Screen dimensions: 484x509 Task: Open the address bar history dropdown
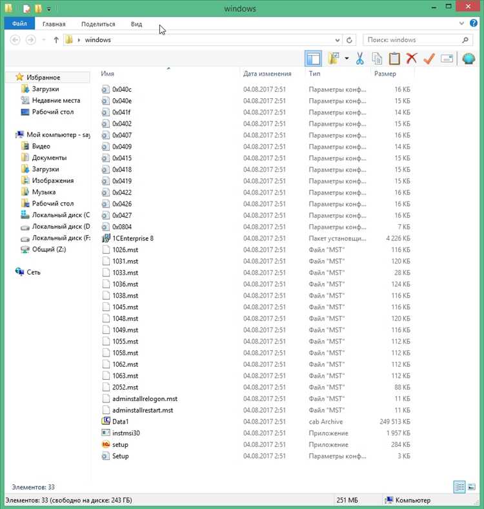(338, 40)
